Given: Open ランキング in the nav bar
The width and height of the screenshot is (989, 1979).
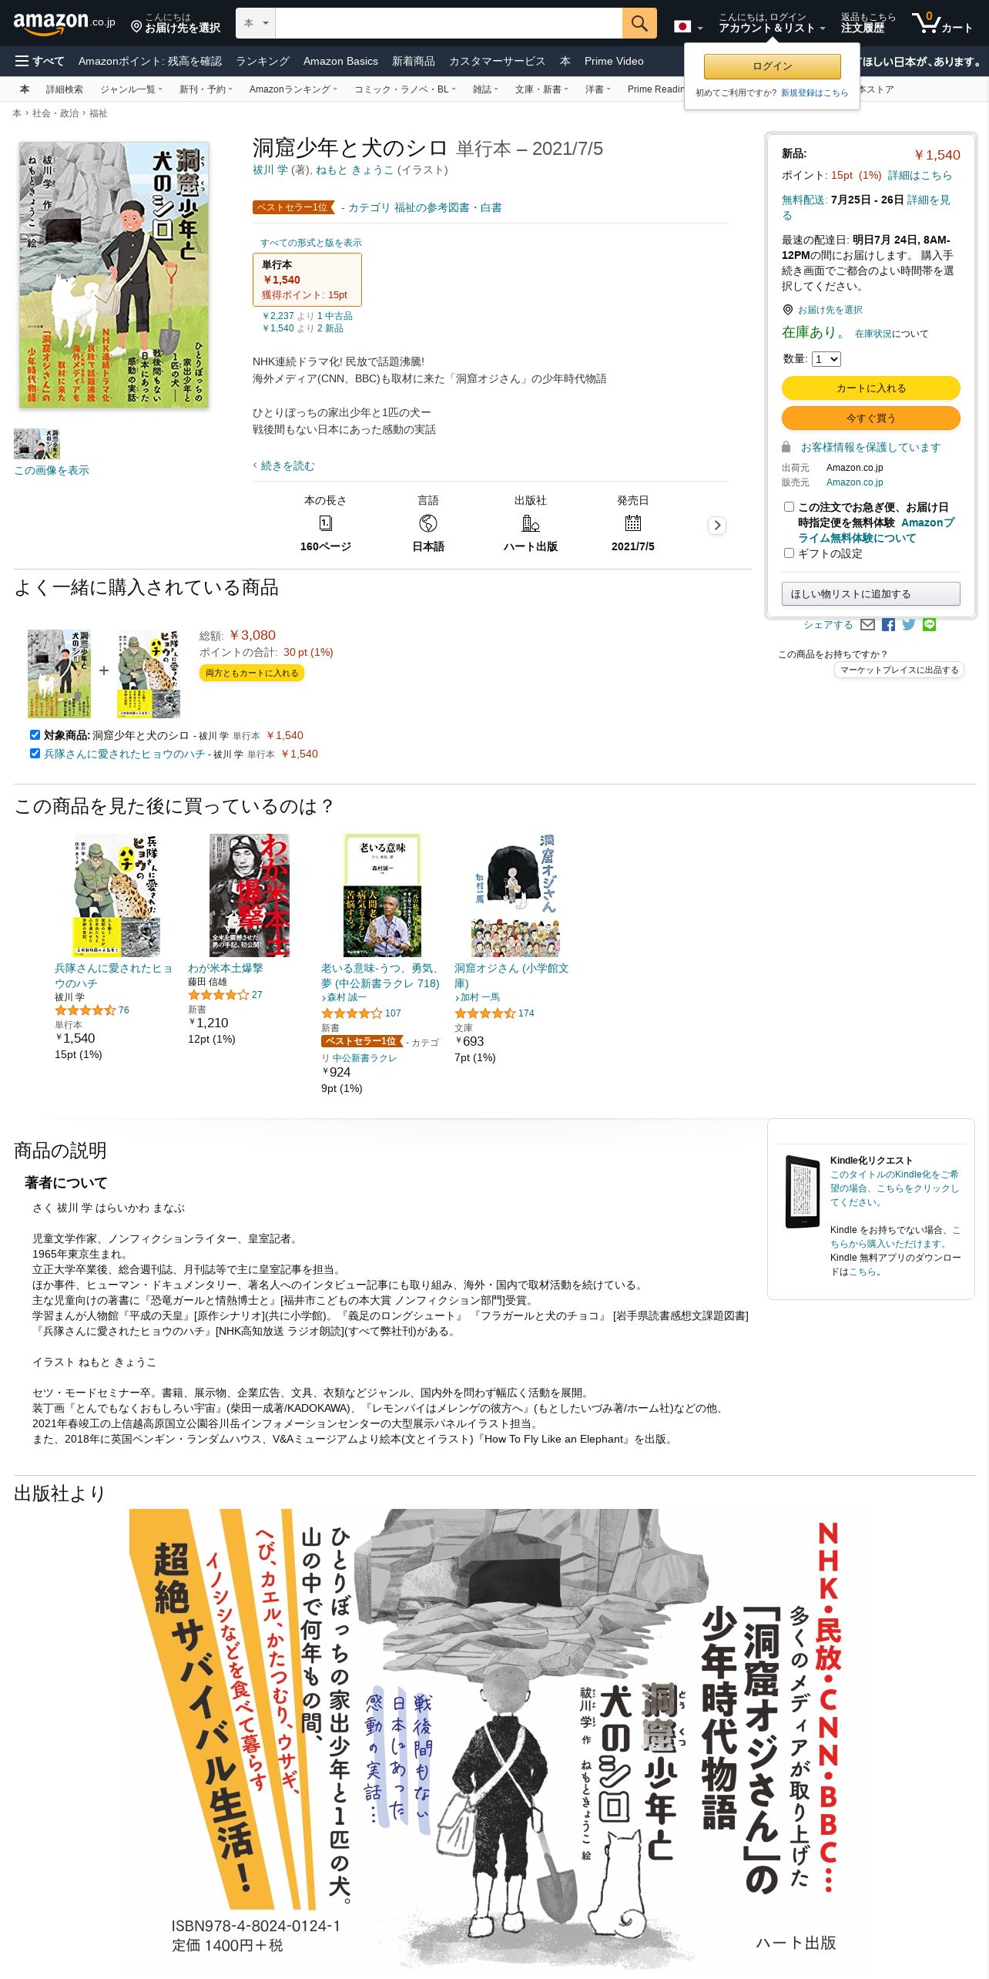Looking at the screenshot, I should click(263, 61).
